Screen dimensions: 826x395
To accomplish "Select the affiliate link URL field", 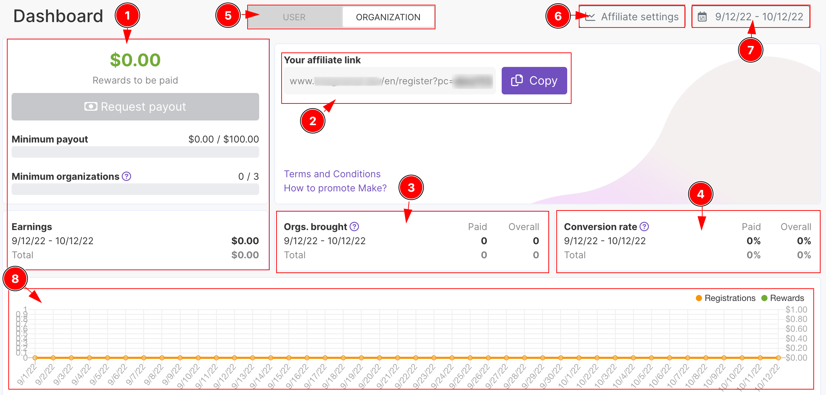I will tap(390, 81).
